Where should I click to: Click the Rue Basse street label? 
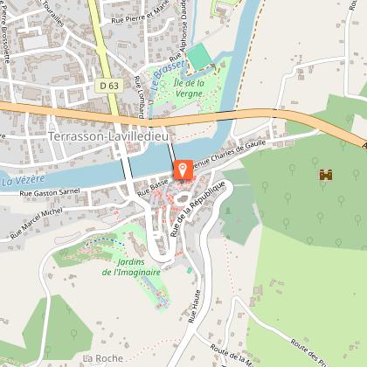pos(153,188)
